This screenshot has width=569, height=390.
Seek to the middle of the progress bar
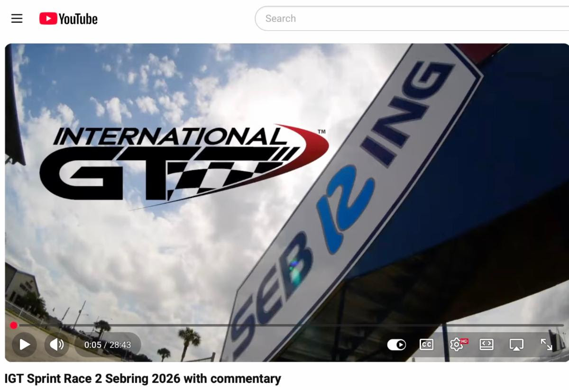(x=287, y=325)
